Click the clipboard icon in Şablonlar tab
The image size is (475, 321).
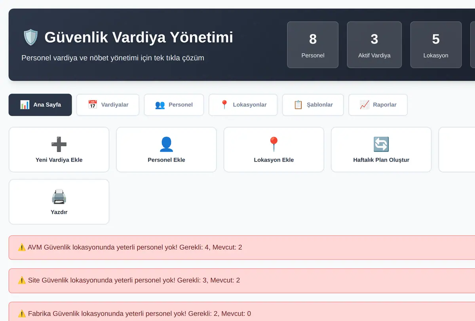298,105
